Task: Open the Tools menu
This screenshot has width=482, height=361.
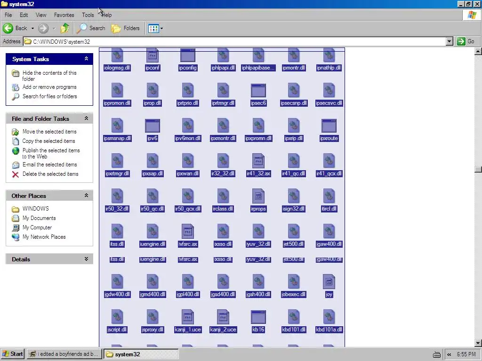Action: 88,15
